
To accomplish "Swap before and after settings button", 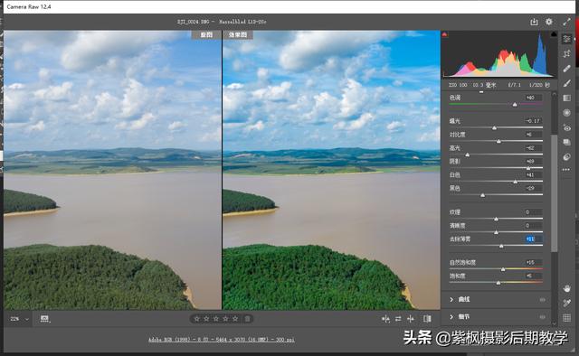I will pyautogui.click(x=398, y=319).
